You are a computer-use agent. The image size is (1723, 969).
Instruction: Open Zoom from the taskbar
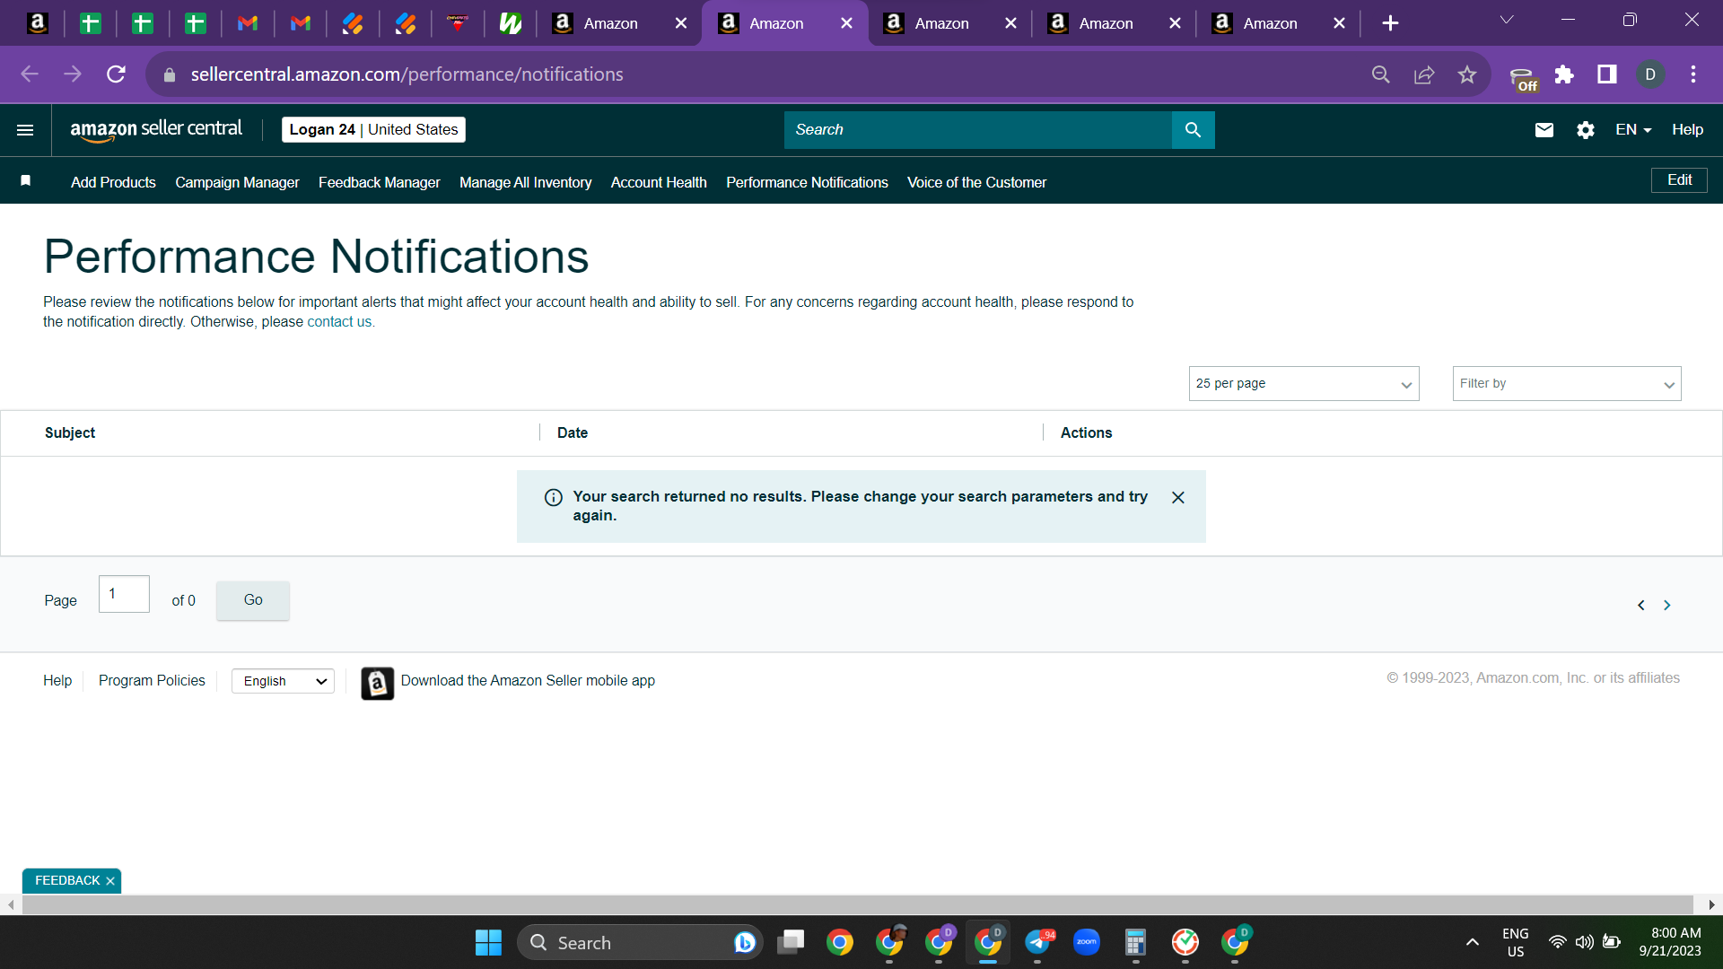point(1087,942)
